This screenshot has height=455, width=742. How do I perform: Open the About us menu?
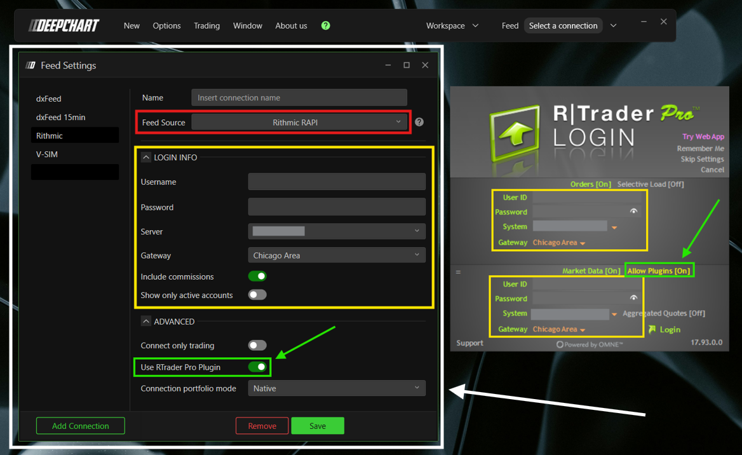pyautogui.click(x=291, y=25)
